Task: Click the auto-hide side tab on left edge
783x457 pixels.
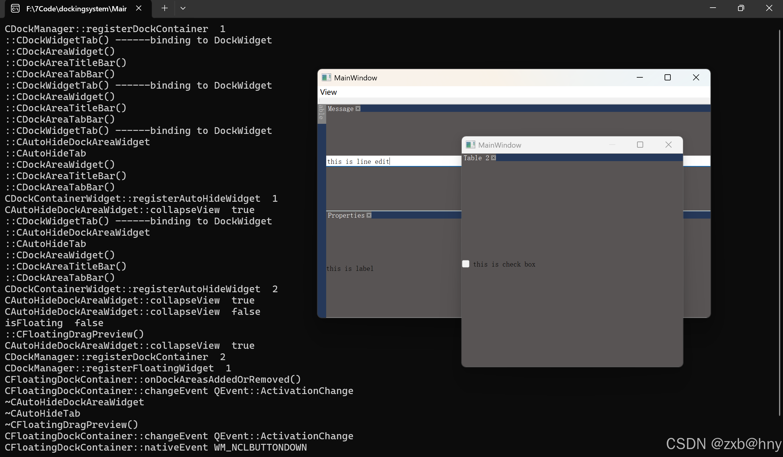Action: 321,114
